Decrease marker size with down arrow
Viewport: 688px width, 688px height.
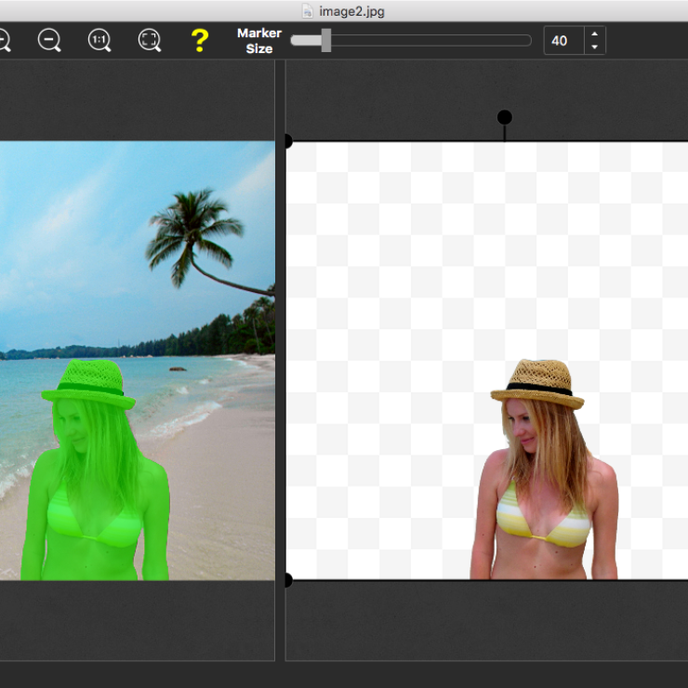(594, 46)
